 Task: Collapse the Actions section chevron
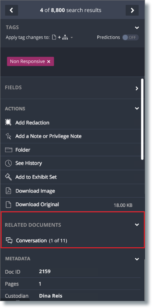[x=137, y=109]
